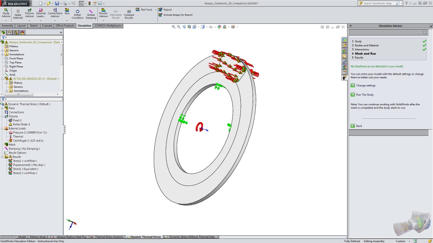Image resolution: width=433 pixels, height=243 pixels.
Task: Click the Apply Material icon
Action: [x=18, y=14]
